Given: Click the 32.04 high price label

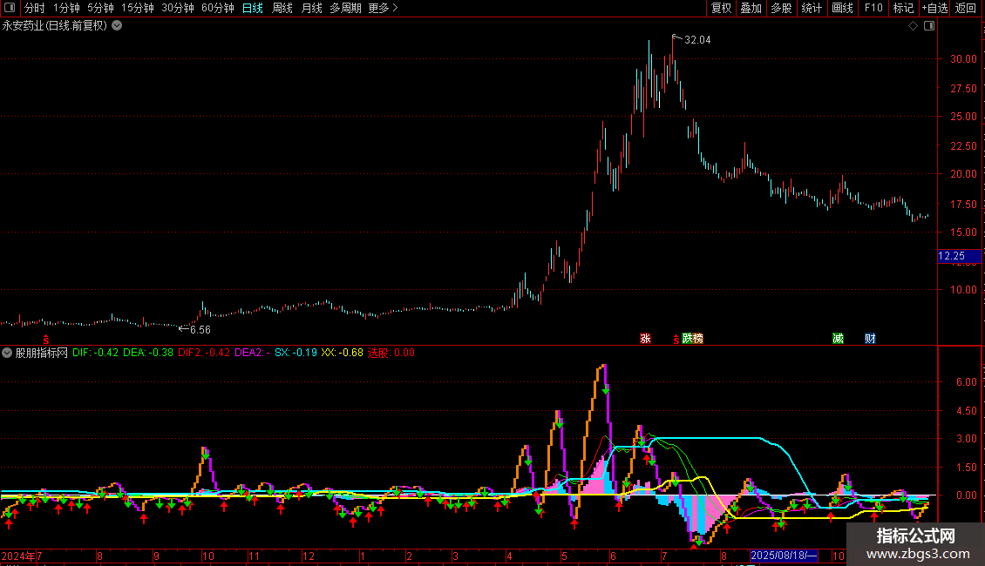Looking at the screenshot, I should [697, 39].
